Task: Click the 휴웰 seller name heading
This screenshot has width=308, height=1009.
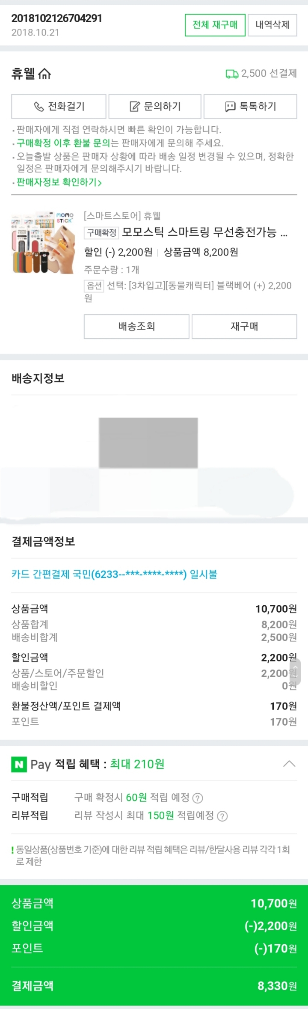Action: click(23, 74)
